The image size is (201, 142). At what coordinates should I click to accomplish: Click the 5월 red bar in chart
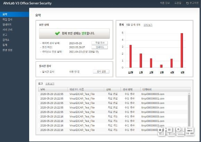[182, 50]
